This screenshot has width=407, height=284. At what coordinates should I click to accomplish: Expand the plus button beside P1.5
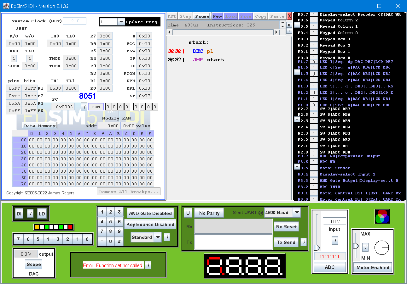pos(297,72)
